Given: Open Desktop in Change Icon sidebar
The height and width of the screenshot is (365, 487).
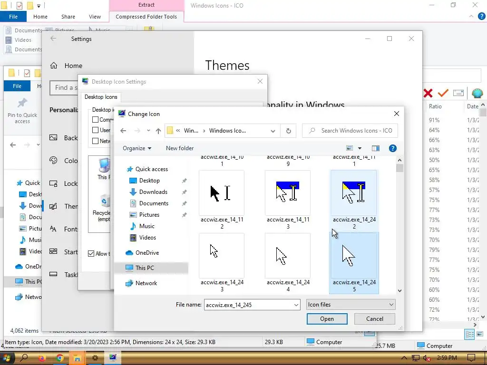Looking at the screenshot, I should click(x=149, y=181).
